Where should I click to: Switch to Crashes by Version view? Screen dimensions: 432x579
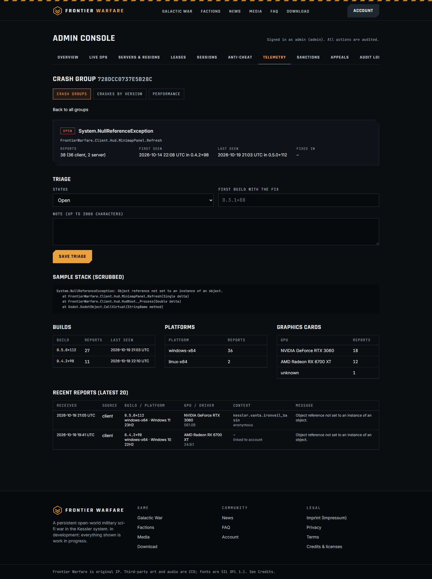pos(120,94)
